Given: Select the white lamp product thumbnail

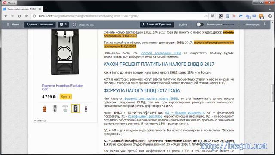Looking at the screenshot, I should (x=65, y=108).
